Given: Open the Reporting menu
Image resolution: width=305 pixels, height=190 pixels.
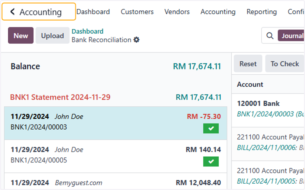Looking at the screenshot, I should (262, 12).
